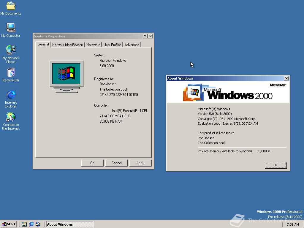Select About Windows taskbar button
Image resolution: width=304 pixels, height=228 pixels.
coord(69,224)
